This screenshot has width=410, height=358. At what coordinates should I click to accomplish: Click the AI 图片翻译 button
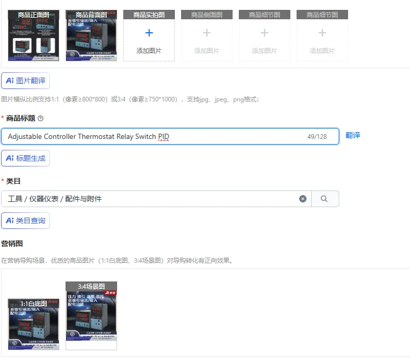pos(25,81)
